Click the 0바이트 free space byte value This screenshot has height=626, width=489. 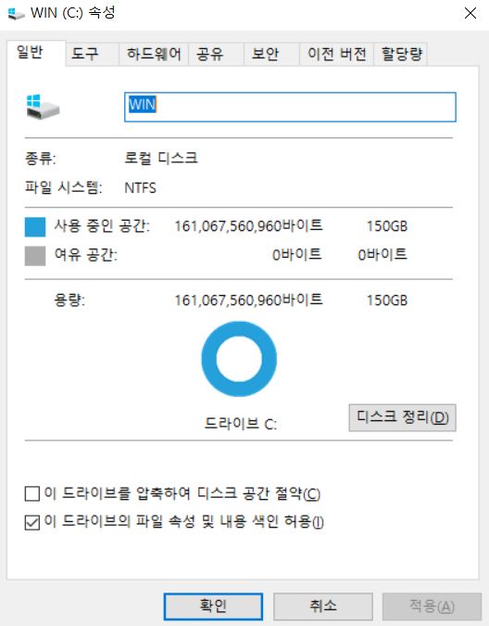296,255
